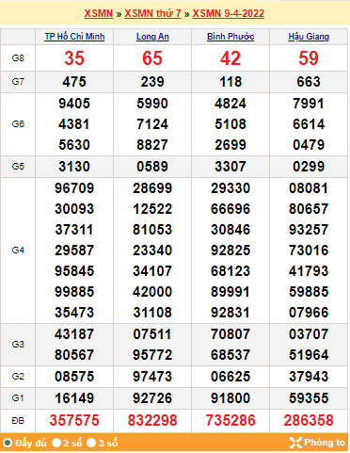
Task: Click the Phóng to zoom button text
Action: pos(325,443)
